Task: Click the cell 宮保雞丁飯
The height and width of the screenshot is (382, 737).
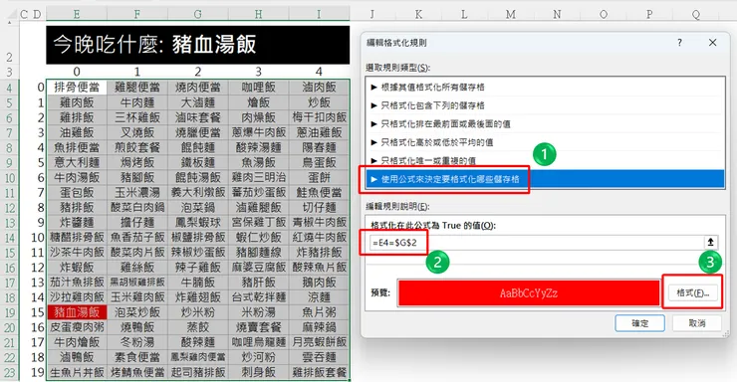Action: [x=259, y=222]
